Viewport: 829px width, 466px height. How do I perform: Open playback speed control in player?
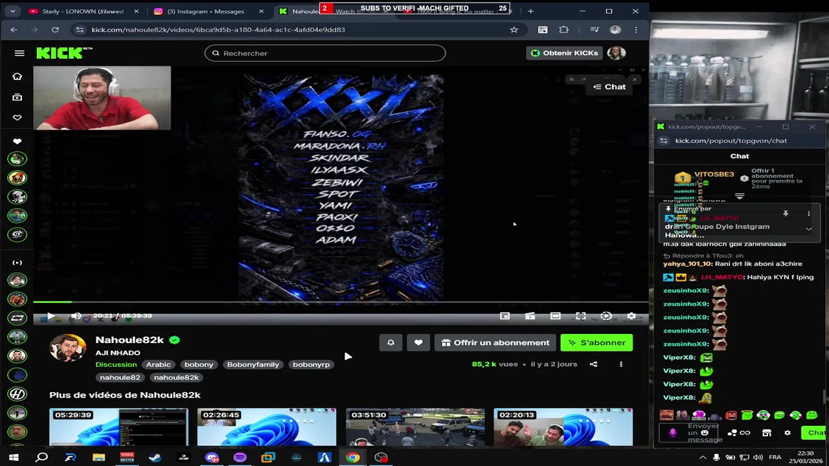click(x=606, y=316)
